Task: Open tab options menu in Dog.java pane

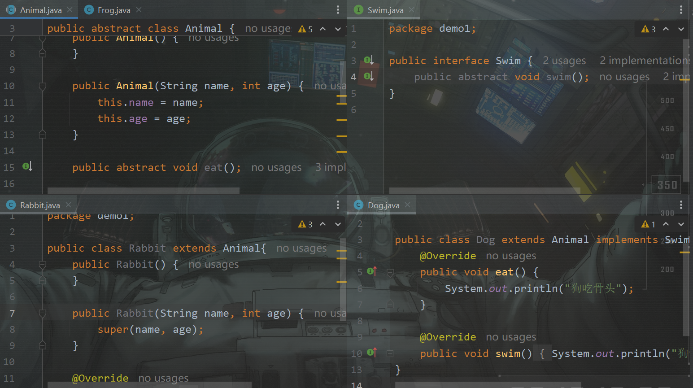Action: pyautogui.click(x=681, y=205)
